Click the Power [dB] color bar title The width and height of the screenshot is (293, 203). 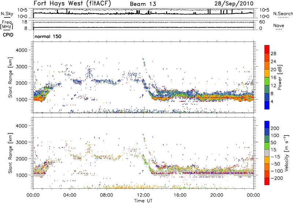click(x=279, y=77)
